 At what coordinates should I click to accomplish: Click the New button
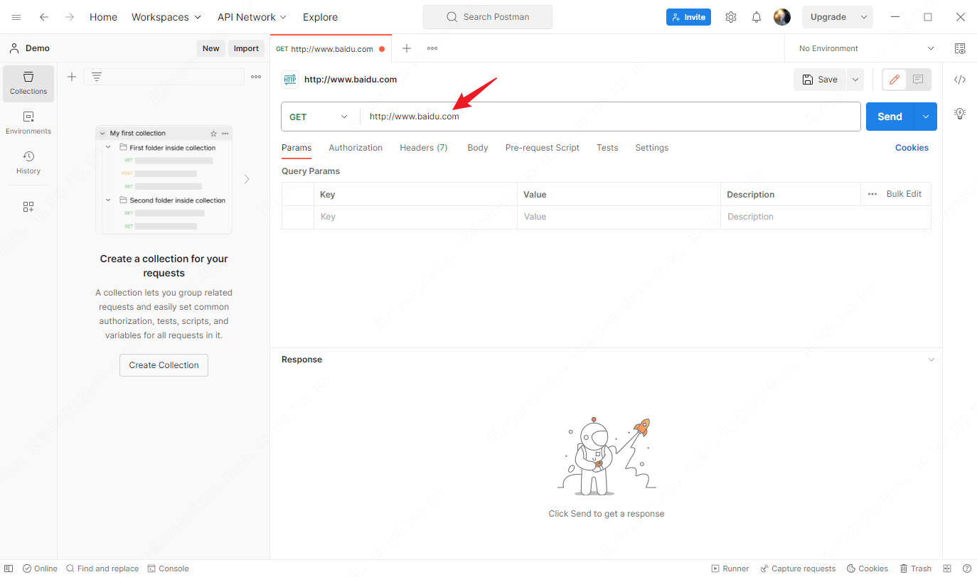[x=211, y=48]
